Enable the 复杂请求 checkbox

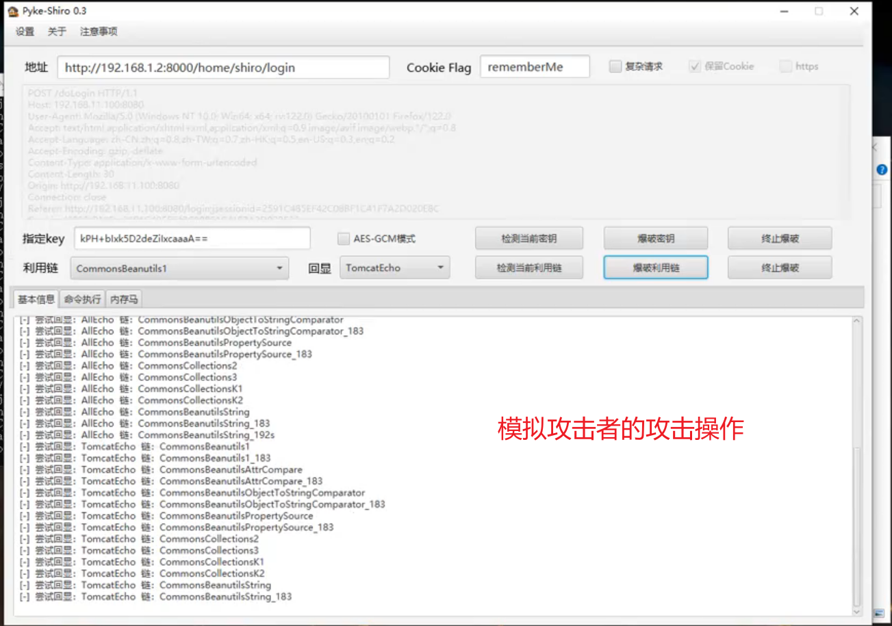(614, 66)
